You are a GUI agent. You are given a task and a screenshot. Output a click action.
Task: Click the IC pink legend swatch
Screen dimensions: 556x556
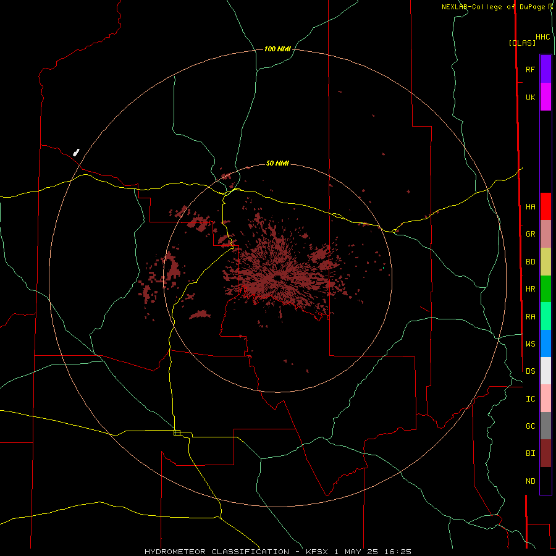click(x=545, y=398)
